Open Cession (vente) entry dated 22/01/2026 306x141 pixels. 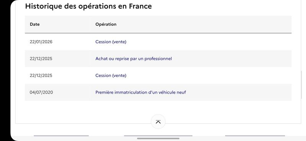[111, 42]
